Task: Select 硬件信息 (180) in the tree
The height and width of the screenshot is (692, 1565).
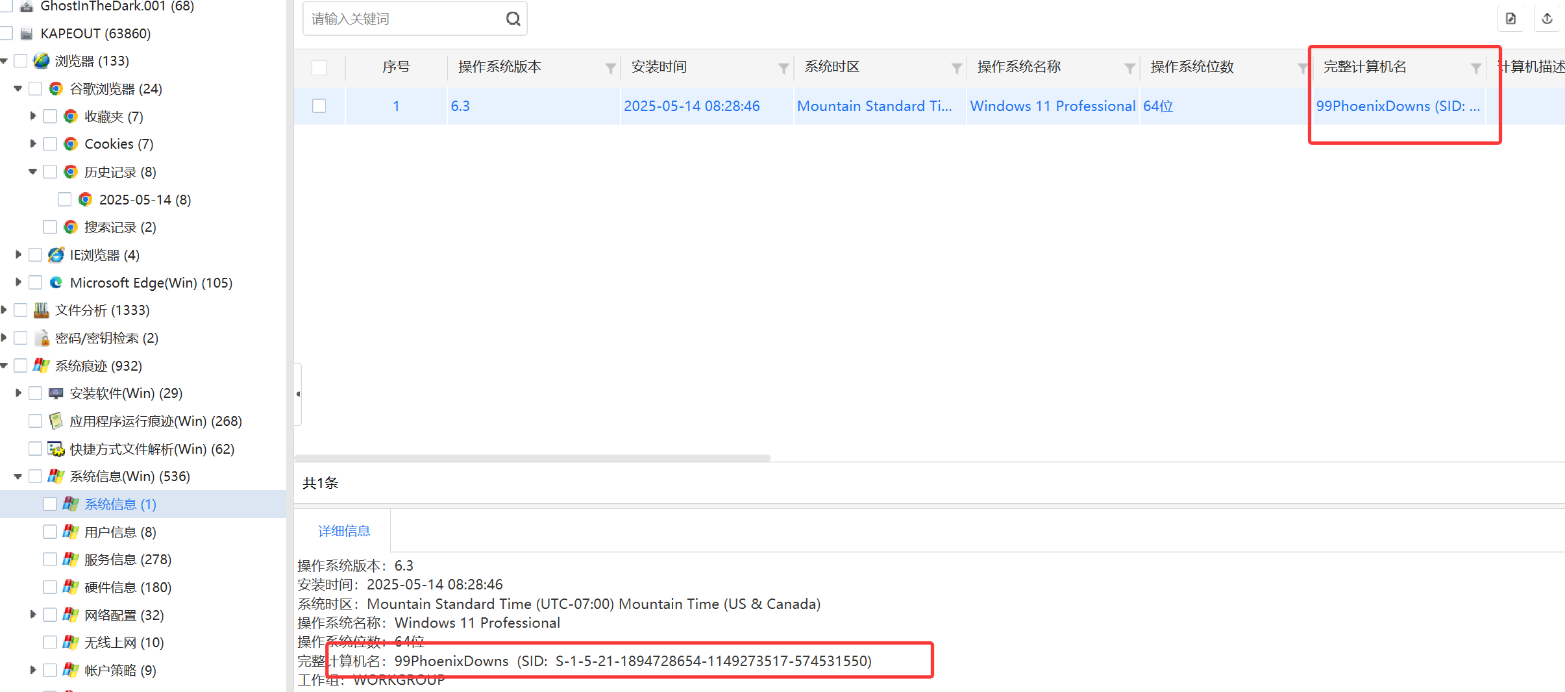Action: (128, 587)
